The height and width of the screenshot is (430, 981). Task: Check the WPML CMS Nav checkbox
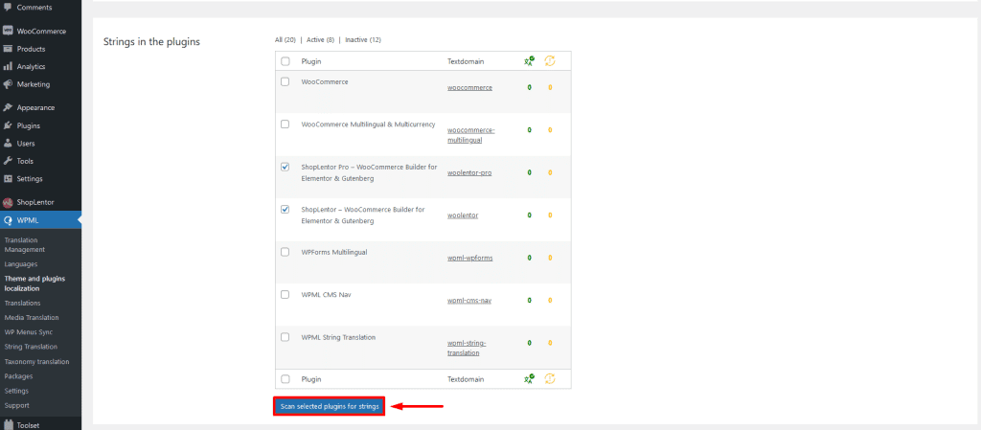coord(285,294)
